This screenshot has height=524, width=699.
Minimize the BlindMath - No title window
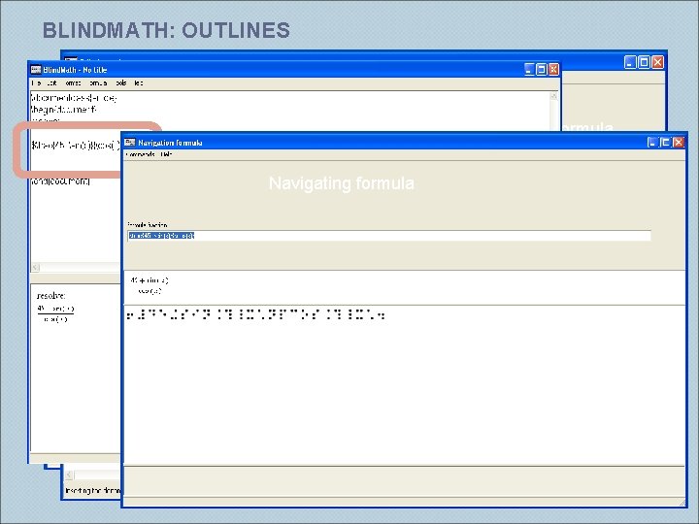tap(529, 69)
